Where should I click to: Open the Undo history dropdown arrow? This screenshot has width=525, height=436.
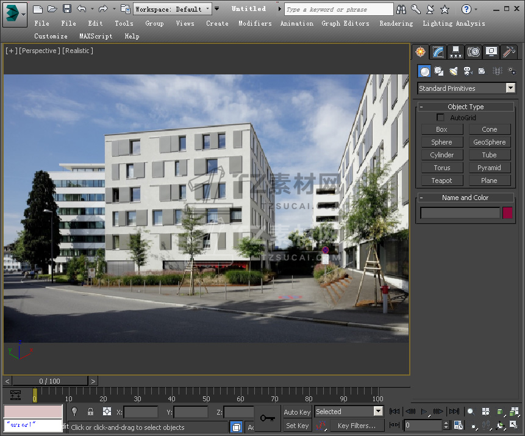(92, 9)
